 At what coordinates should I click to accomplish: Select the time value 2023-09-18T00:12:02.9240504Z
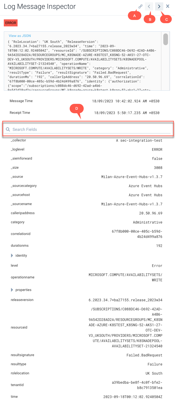click(x=133, y=397)
